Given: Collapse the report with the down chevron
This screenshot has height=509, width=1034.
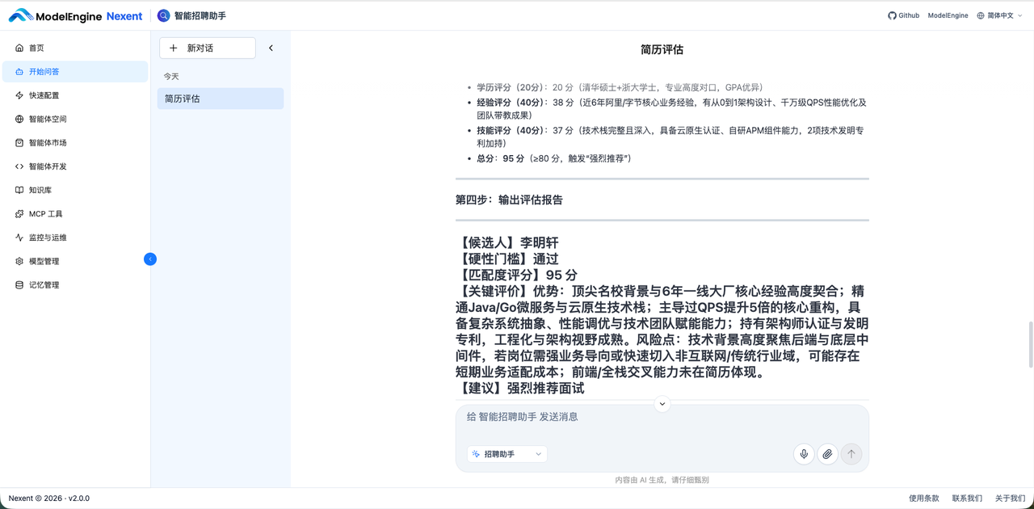Looking at the screenshot, I should click(x=662, y=404).
